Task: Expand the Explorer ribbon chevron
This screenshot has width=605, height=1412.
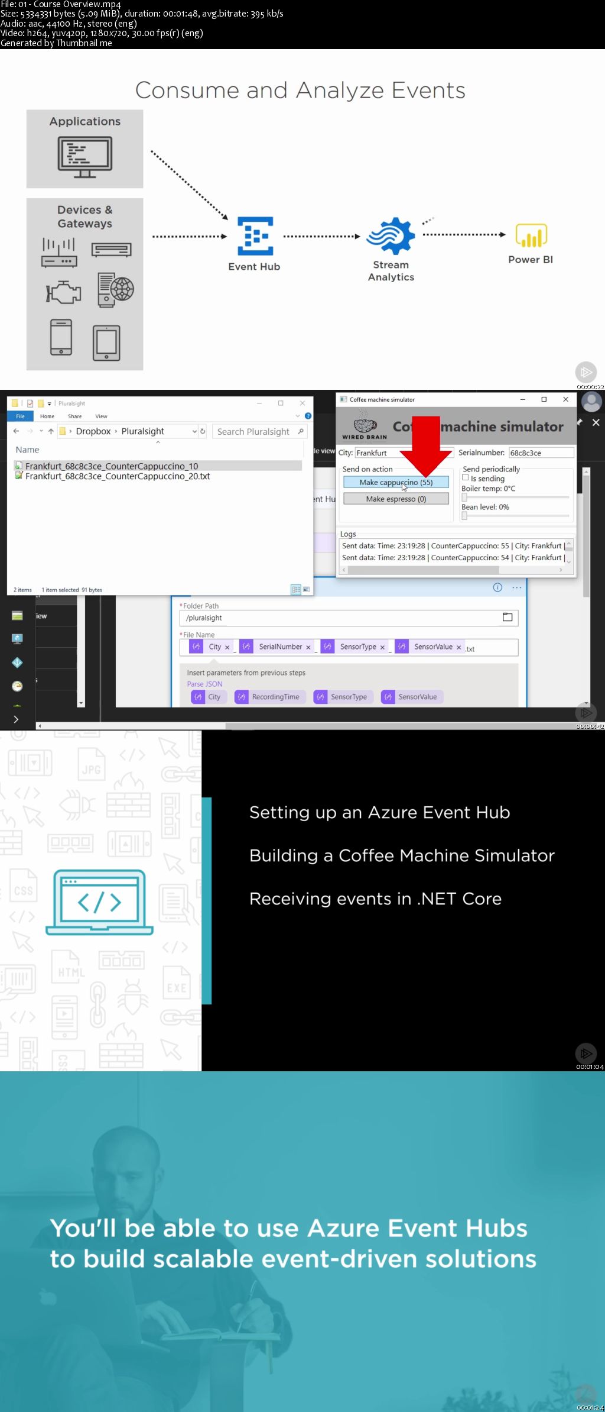Action: [x=298, y=416]
